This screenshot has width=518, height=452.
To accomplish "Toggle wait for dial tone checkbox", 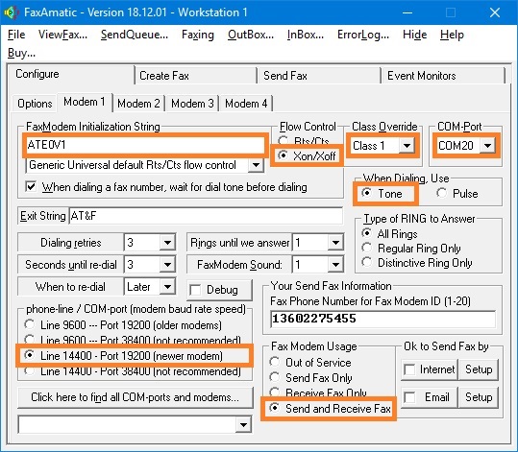I will click(31, 187).
